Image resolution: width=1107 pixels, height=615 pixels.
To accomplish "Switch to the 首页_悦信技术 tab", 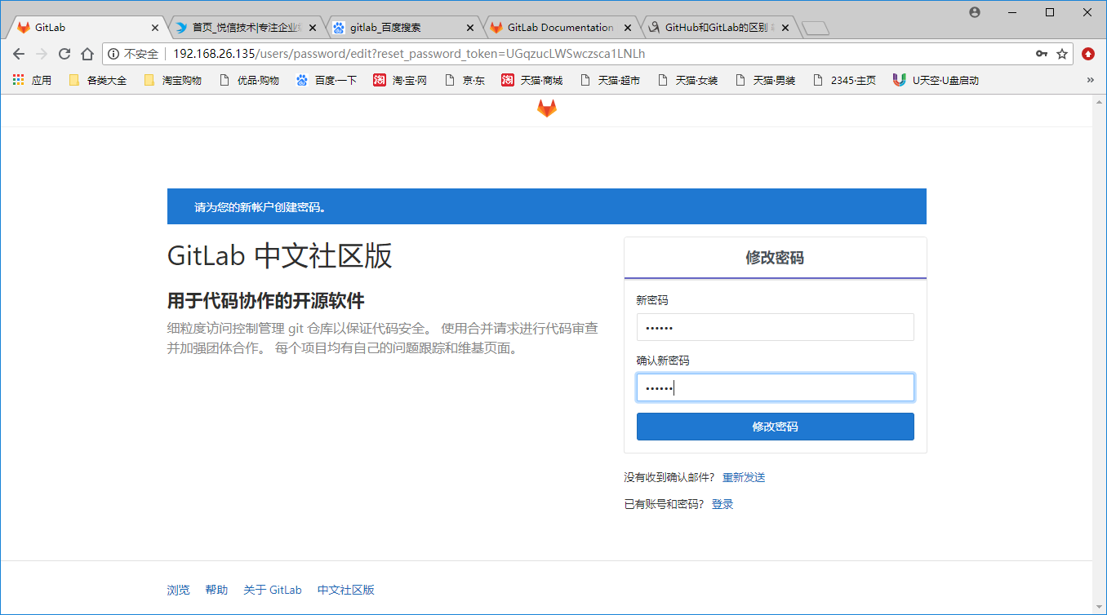I will [x=245, y=28].
